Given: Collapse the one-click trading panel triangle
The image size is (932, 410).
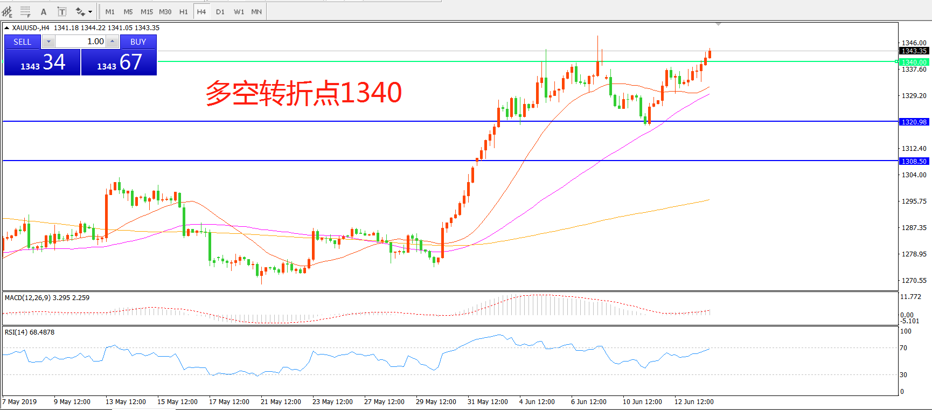Looking at the screenshot, I should click(x=6, y=27).
